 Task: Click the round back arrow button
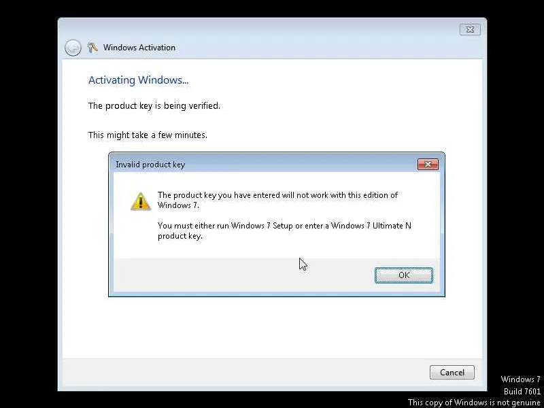point(73,48)
